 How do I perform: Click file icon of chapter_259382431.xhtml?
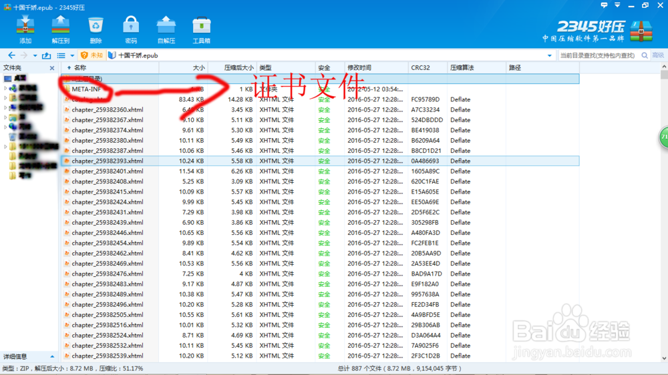tap(67, 212)
